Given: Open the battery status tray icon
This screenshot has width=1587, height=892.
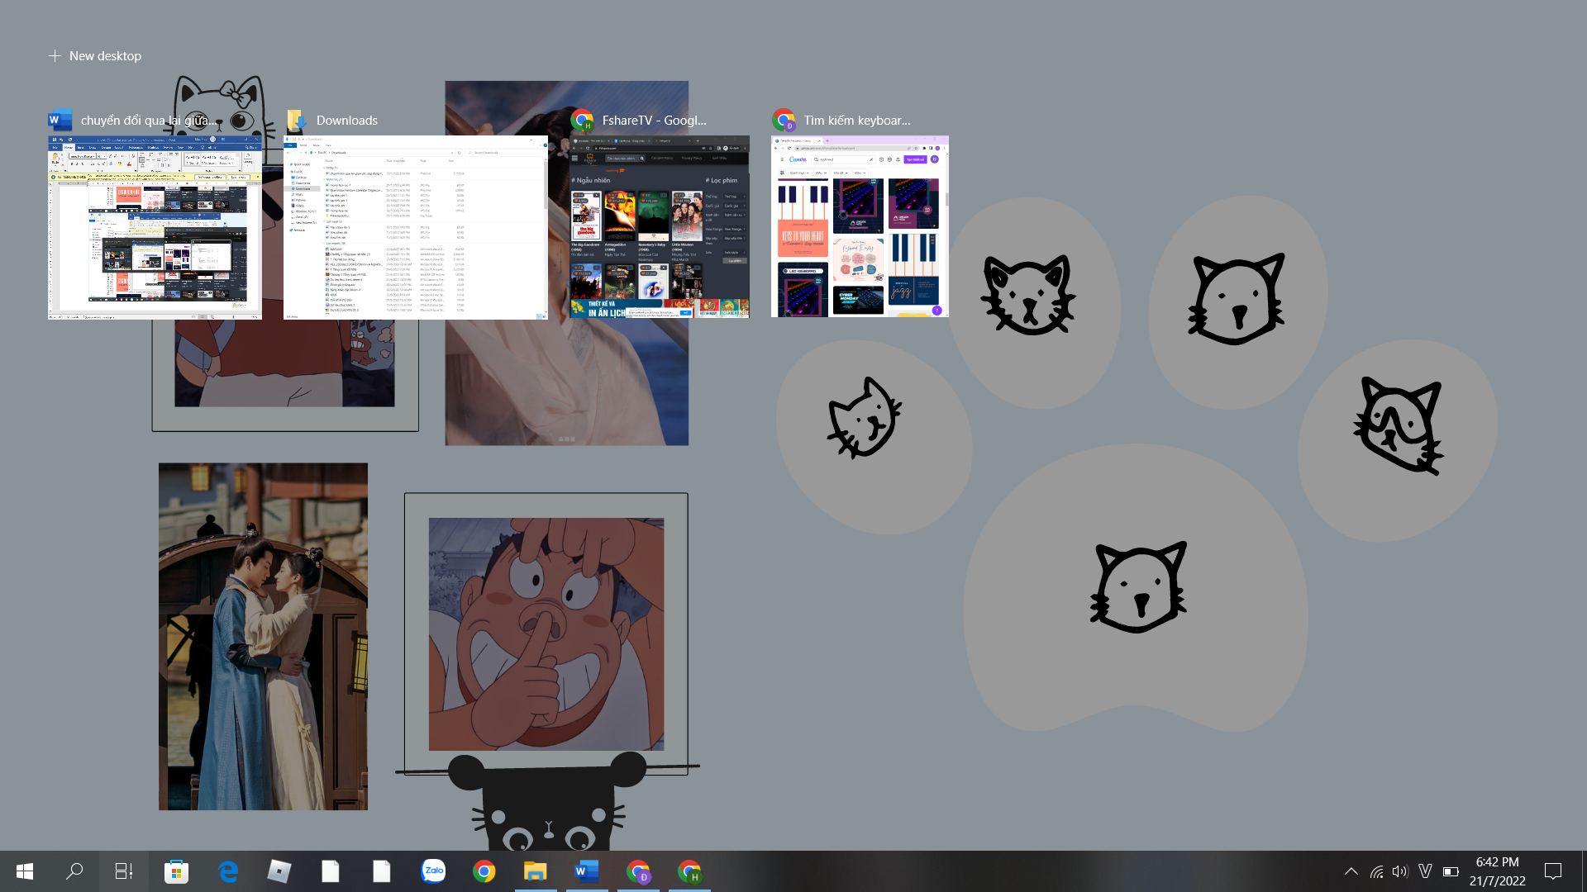Looking at the screenshot, I should coord(1451,871).
